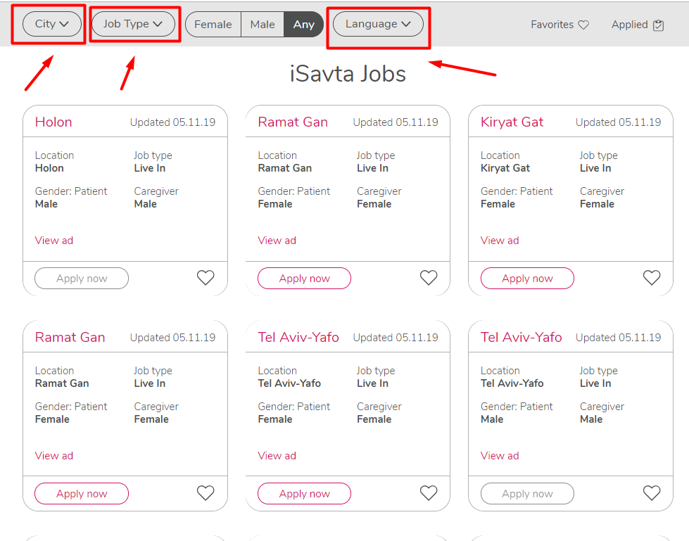Screen dimensions: 689x541
Task: Apply now to Tel Aviv-Yafo male patient job
Action: click(527, 494)
